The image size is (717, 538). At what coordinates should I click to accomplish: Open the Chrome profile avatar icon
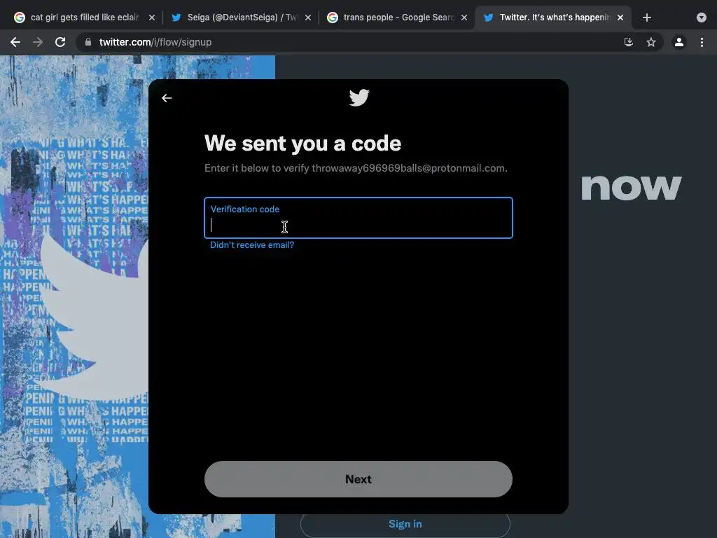(x=679, y=42)
